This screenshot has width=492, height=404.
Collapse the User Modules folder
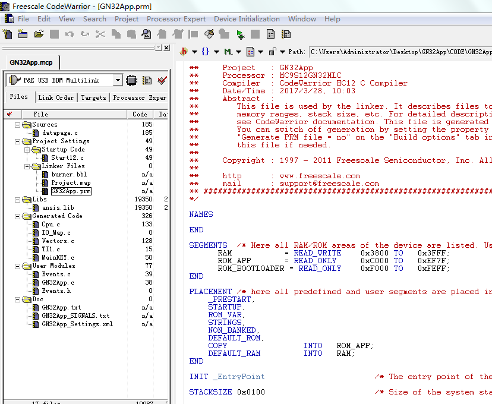pyautogui.click(x=18, y=266)
